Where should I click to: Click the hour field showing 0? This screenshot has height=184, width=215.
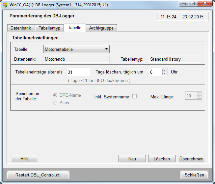coord(156,72)
